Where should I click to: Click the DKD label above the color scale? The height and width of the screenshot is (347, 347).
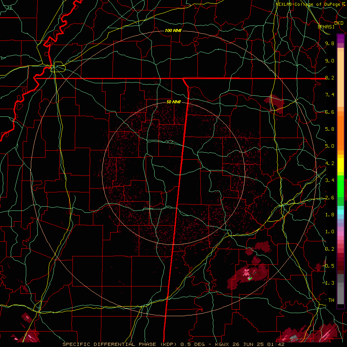pyautogui.click(x=339, y=23)
